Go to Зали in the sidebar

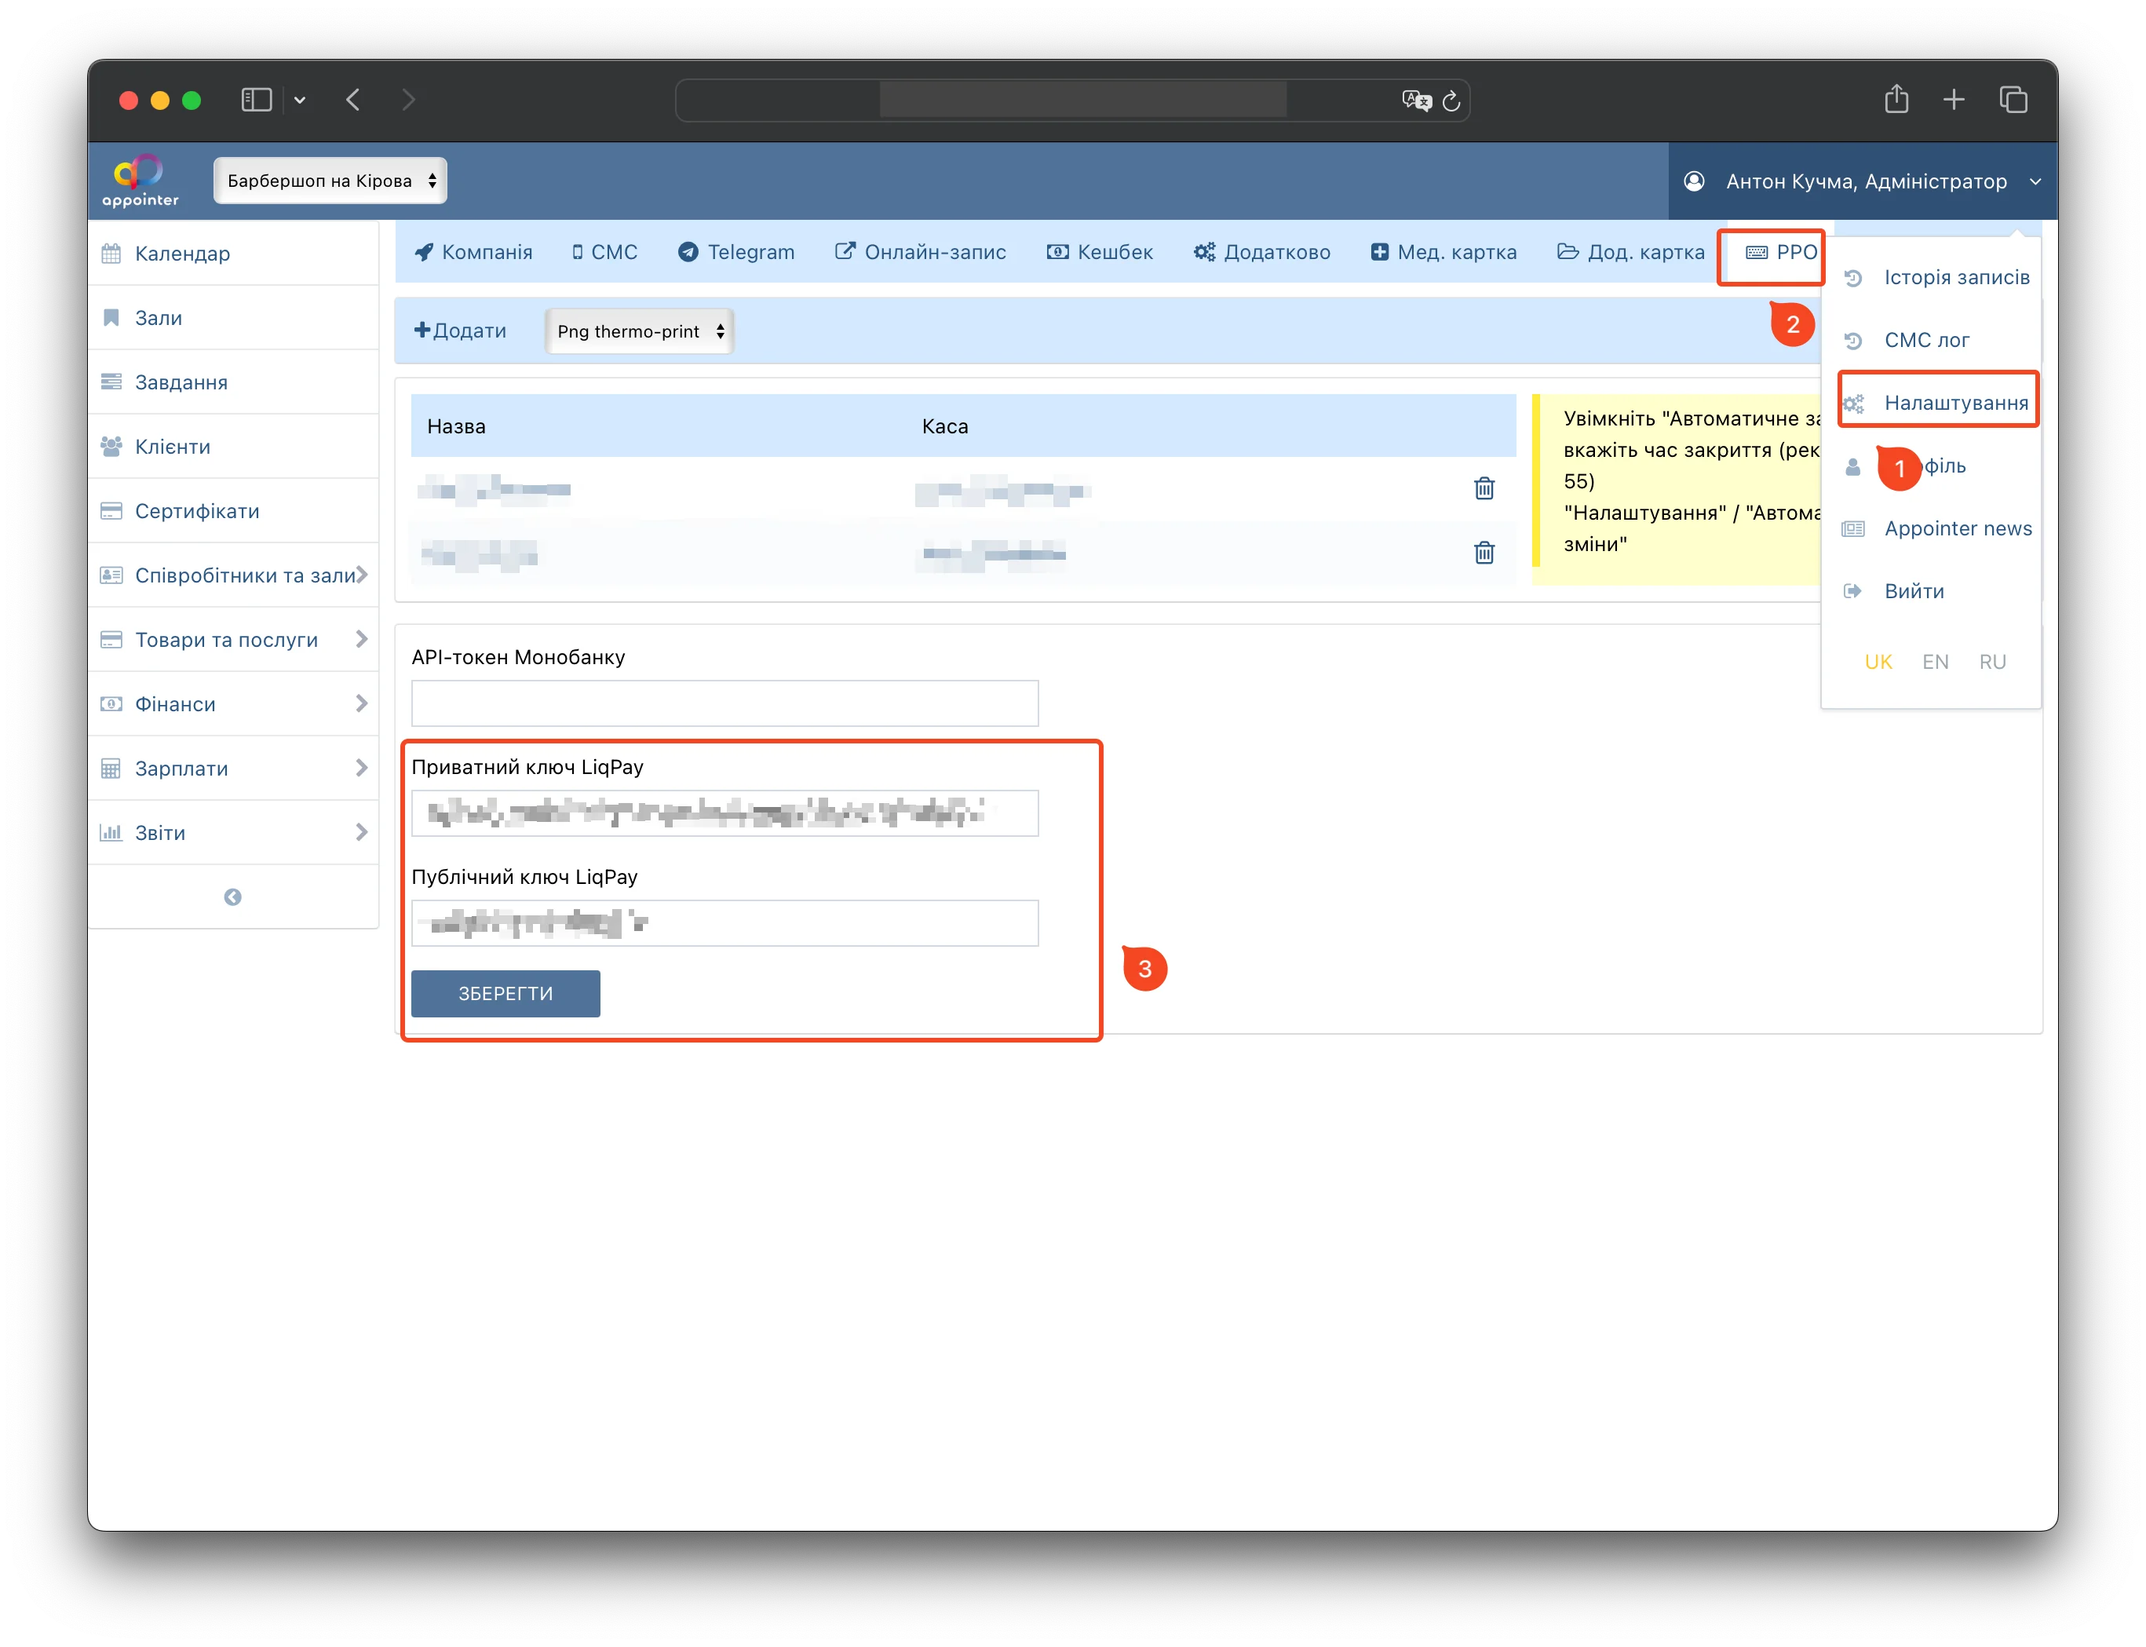(233, 318)
